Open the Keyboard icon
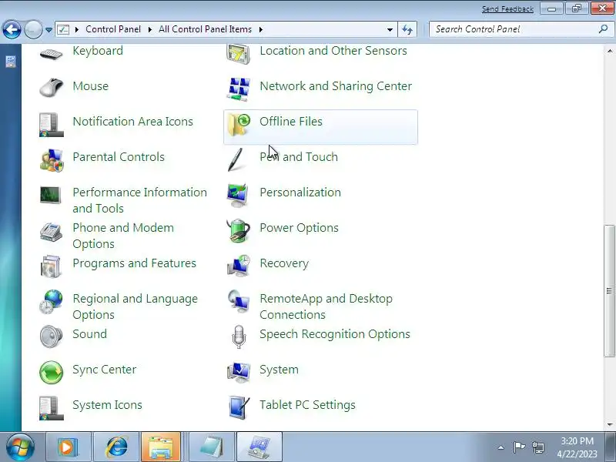 (x=51, y=54)
